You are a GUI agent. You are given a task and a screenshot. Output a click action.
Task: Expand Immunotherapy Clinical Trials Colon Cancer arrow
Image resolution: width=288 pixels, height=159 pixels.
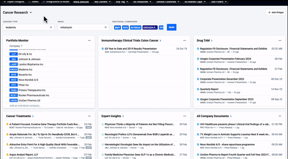tap(160, 41)
